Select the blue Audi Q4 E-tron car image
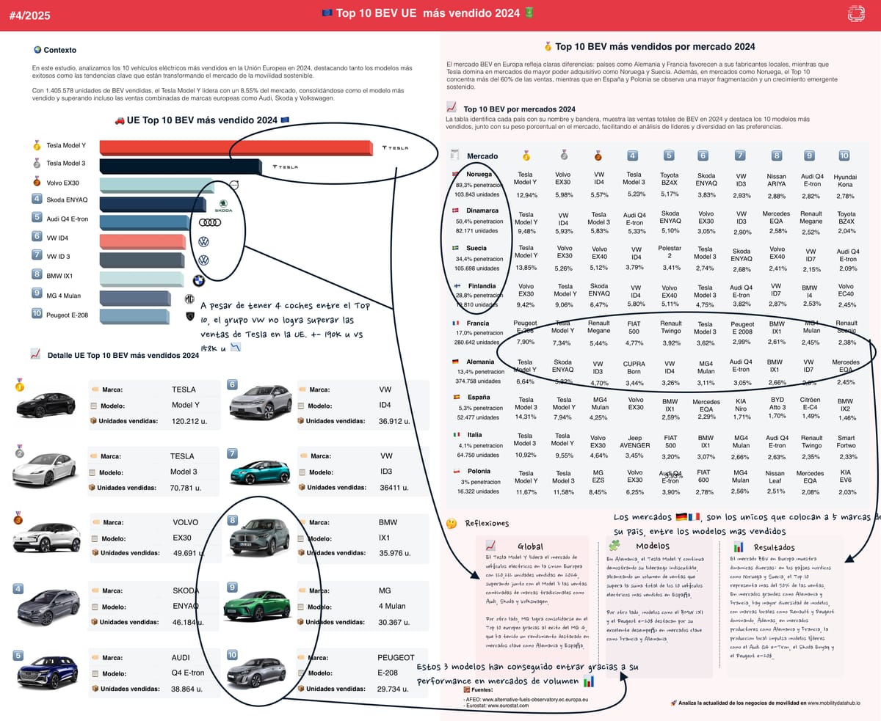881x721 pixels. 47,670
